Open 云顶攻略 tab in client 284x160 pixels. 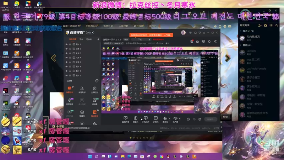click(x=123, y=26)
